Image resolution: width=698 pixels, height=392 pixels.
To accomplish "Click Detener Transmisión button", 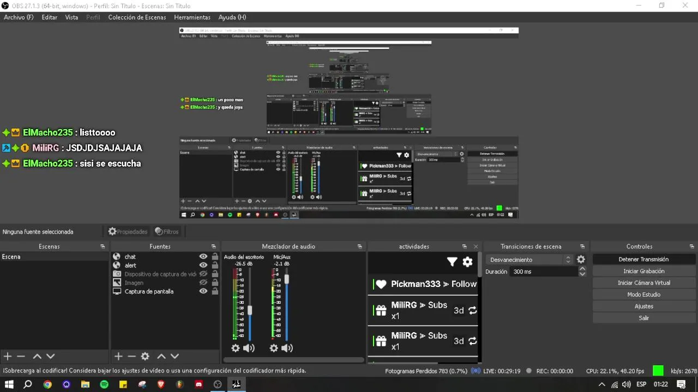I will point(643,260).
